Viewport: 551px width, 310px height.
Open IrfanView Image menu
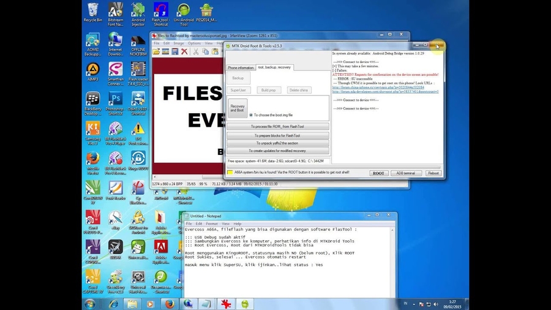pyautogui.click(x=179, y=43)
